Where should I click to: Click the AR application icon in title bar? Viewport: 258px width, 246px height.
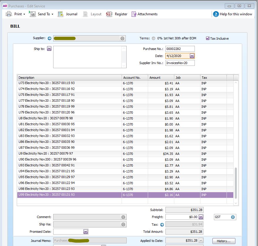5,6
